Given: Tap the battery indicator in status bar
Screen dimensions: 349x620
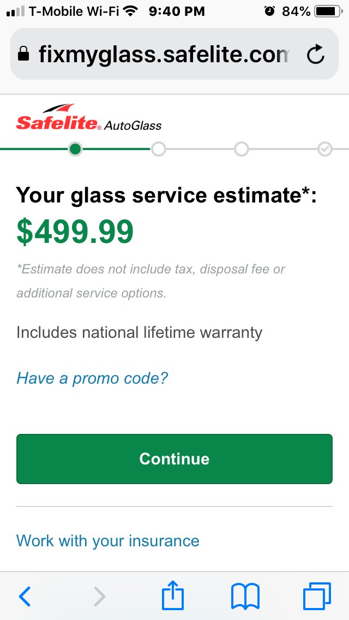Looking at the screenshot, I should [x=328, y=11].
